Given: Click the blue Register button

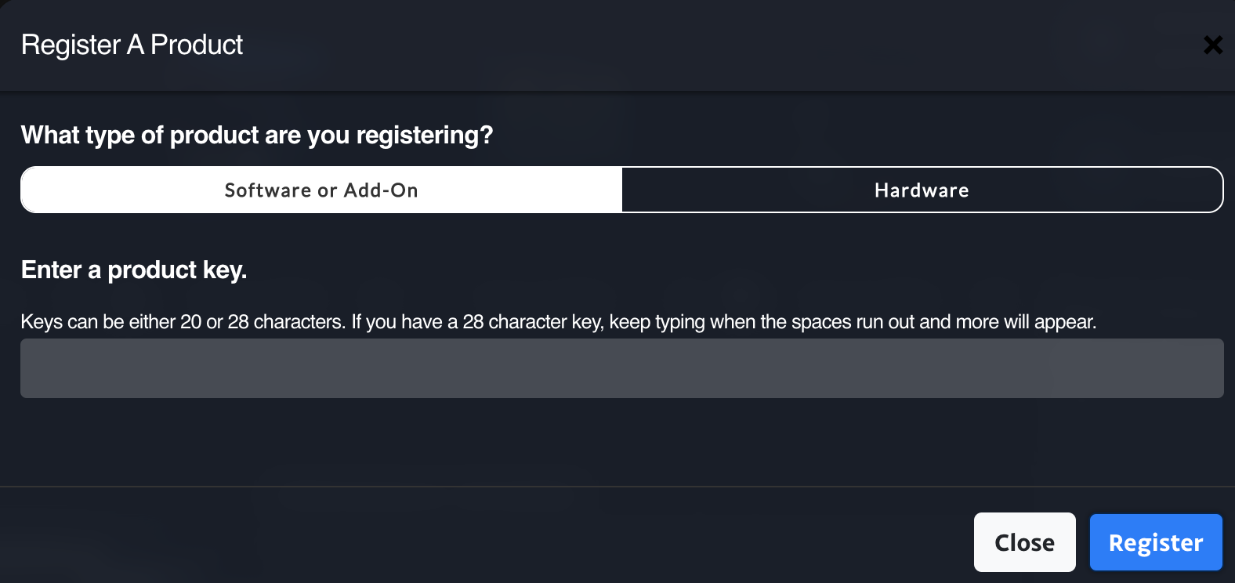Looking at the screenshot, I should click(x=1155, y=542).
